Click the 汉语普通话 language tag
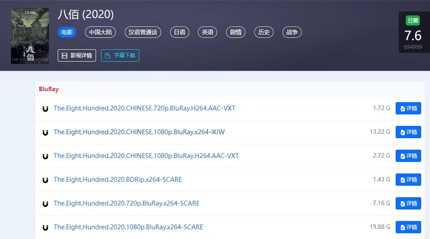 tap(143, 32)
